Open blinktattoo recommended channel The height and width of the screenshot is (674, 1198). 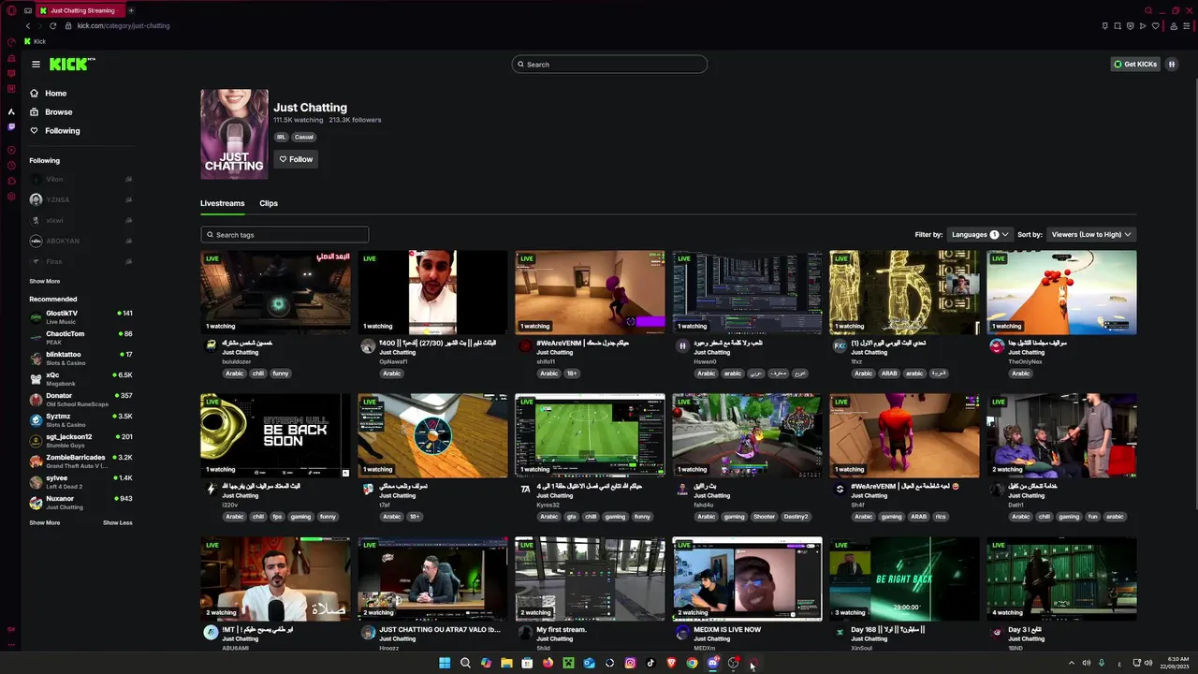80,359
